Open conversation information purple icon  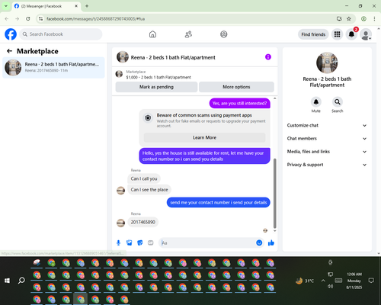tap(268, 57)
